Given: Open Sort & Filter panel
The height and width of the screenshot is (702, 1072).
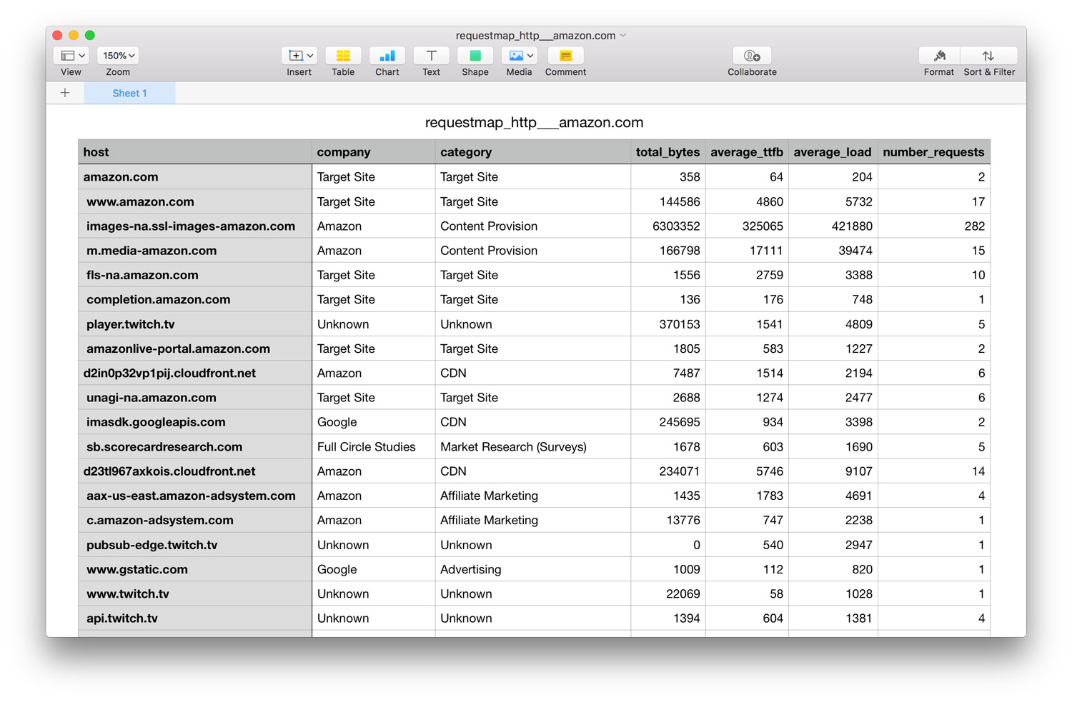Looking at the screenshot, I should click(988, 56).
